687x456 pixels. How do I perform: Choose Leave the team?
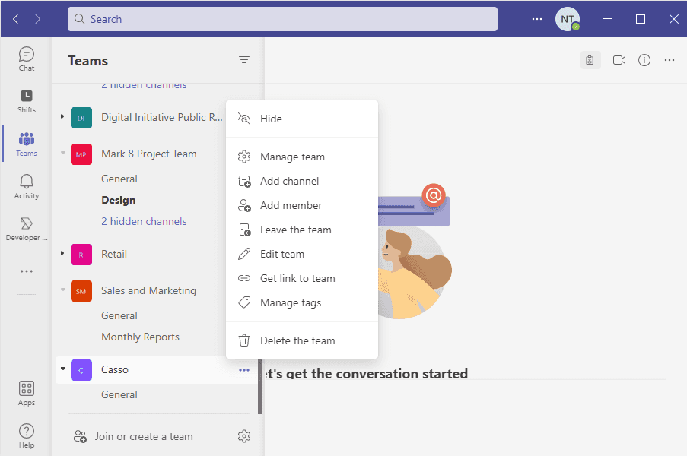pyautogui.click(x=302, y=230)
